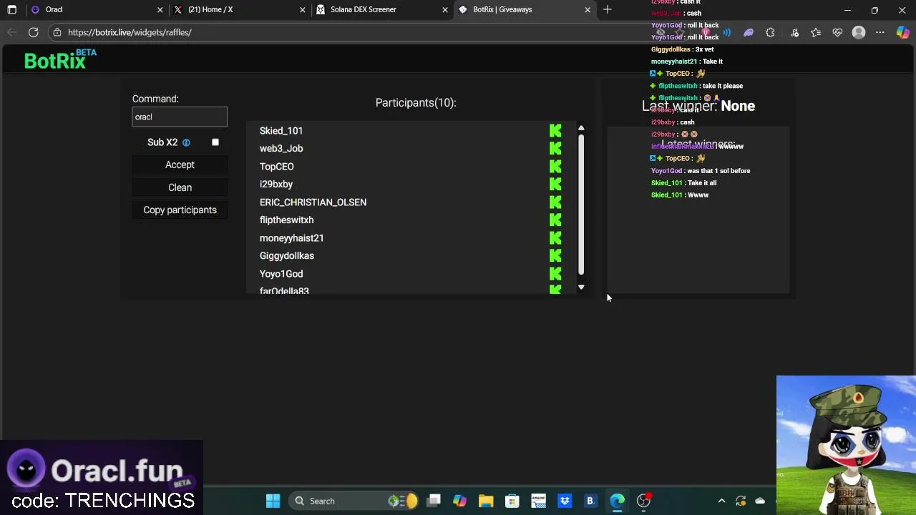Open a new browser tab

[608, 9]
